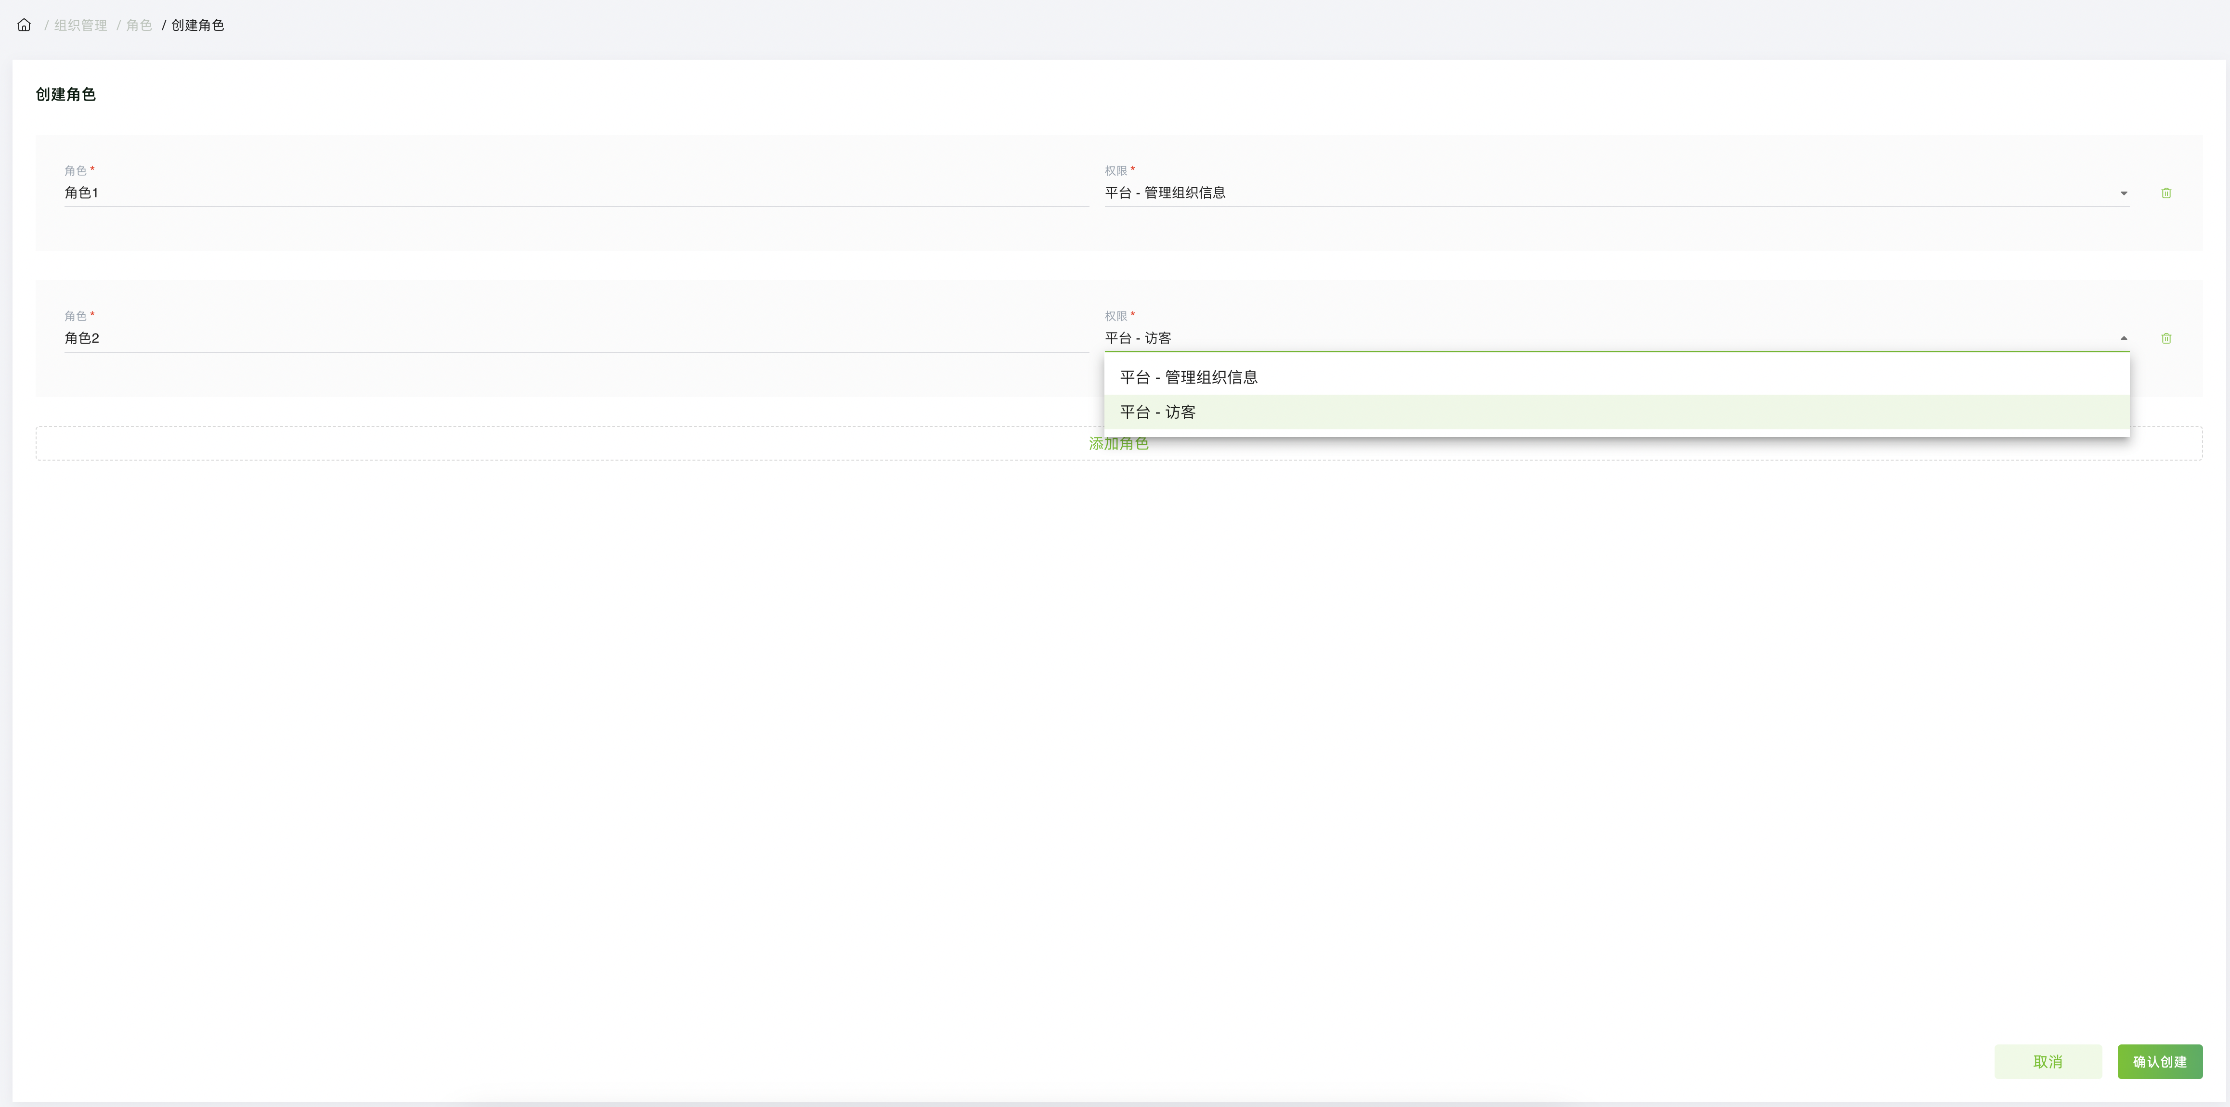This screenshot has width=2230, height=1107.
Task: Delete the 角色2 row with trash icon
Action: click(2166, 338)
